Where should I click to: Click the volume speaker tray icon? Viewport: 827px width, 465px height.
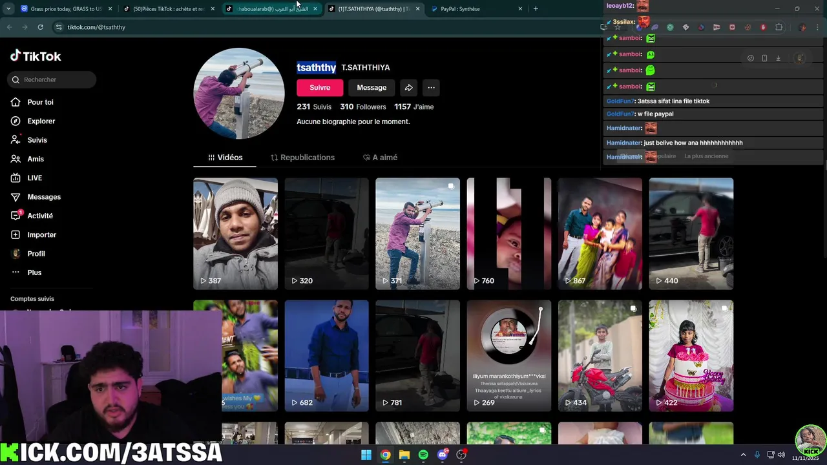pos(781,455)
